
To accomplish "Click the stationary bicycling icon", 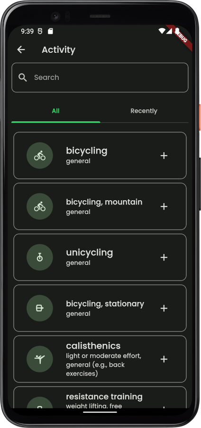I will pos(40,308).
